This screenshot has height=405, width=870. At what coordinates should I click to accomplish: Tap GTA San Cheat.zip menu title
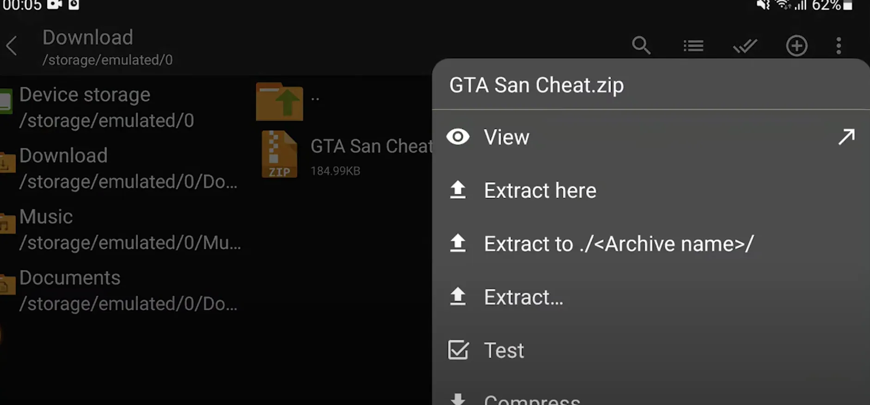tap(537, 85)
